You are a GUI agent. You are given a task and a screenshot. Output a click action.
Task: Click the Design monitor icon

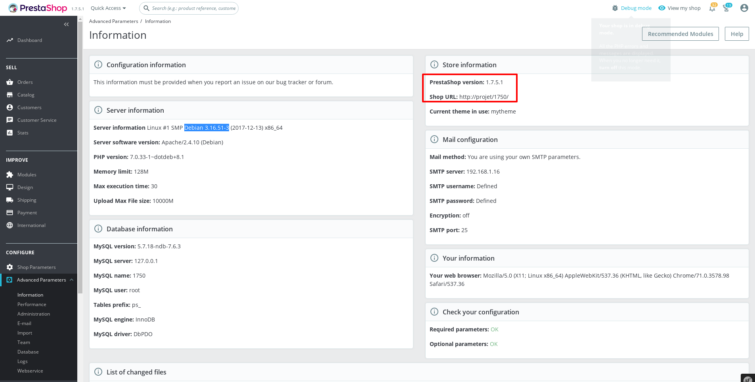(10, 187)
